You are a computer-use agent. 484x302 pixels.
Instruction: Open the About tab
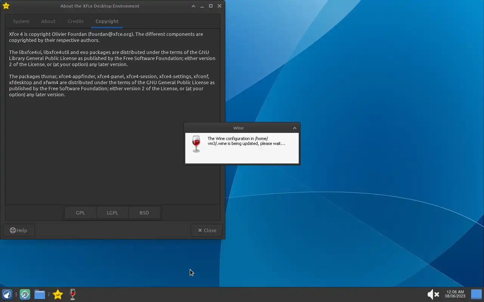[x=48, y=21]
